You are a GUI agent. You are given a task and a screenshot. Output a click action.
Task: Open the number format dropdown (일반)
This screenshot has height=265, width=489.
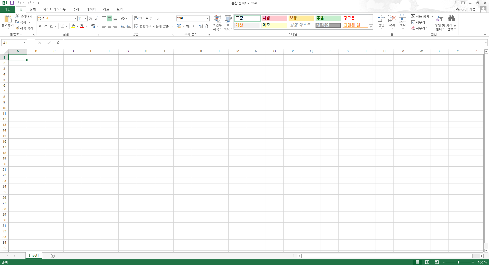tap(208, 18)
